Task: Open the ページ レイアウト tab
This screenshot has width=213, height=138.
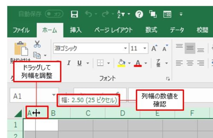Action: (x=113, y=30)
